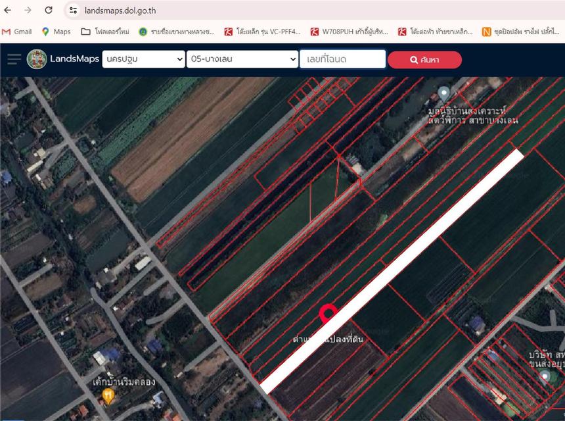Open the hamburger menu beside LandsMaps logo

[14, 59]
